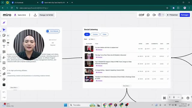Open the shapes and lines tool
This screenshot has width=192, height=108.
[x=4, y=52]
